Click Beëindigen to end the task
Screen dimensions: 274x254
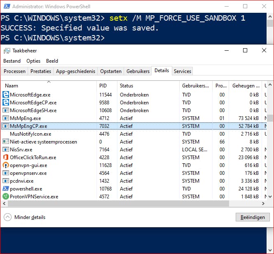[253, 217]
